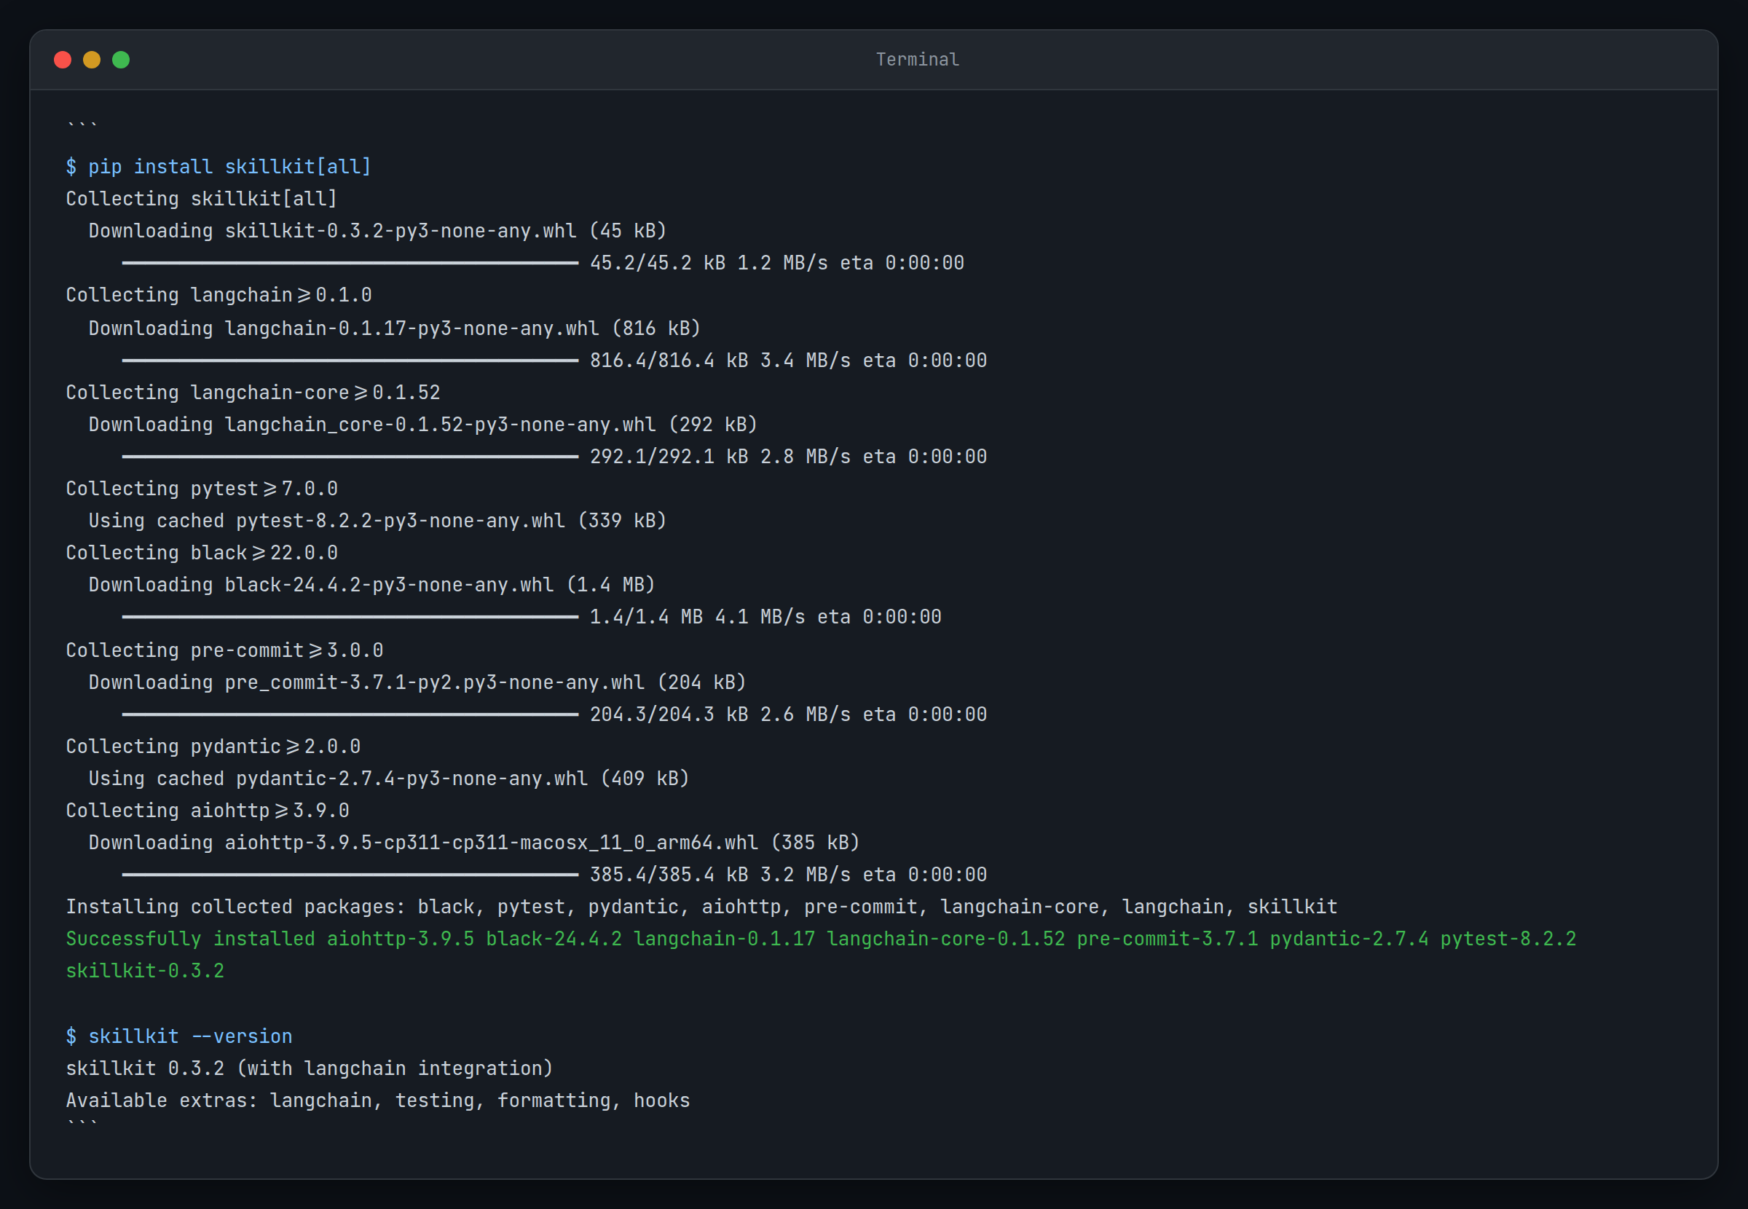Click the langchain_core-0.1.52 wheel filename
This screenshot has height=1209, width=1748.
point(439,424)
